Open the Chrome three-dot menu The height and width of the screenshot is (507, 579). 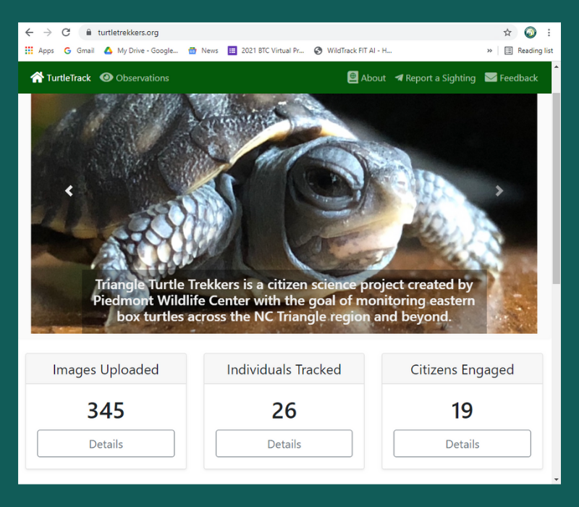pos(549,32)
